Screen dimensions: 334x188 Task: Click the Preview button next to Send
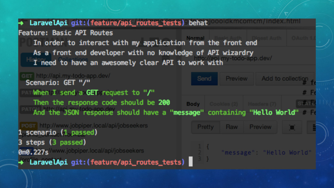[x=236, y=79]
